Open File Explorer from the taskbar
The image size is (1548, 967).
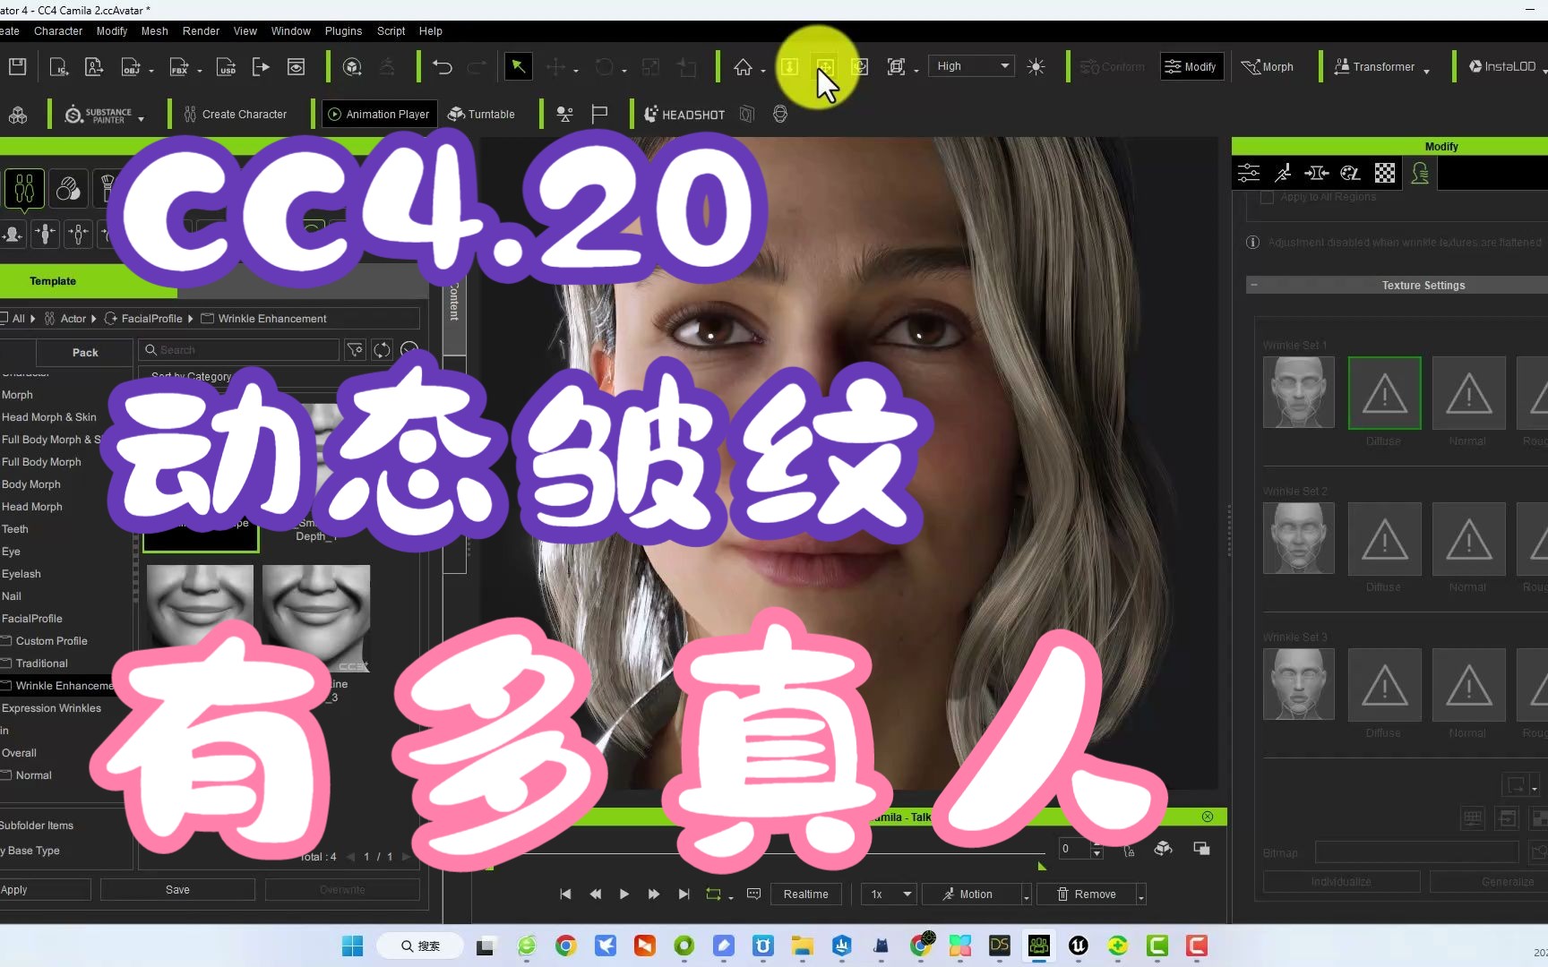click(802, 946)
